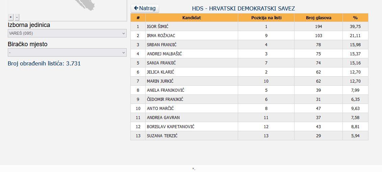Click JELICA KLARIĆ candidate name
This screenshot has height=172, width=382.
(160, 72)
